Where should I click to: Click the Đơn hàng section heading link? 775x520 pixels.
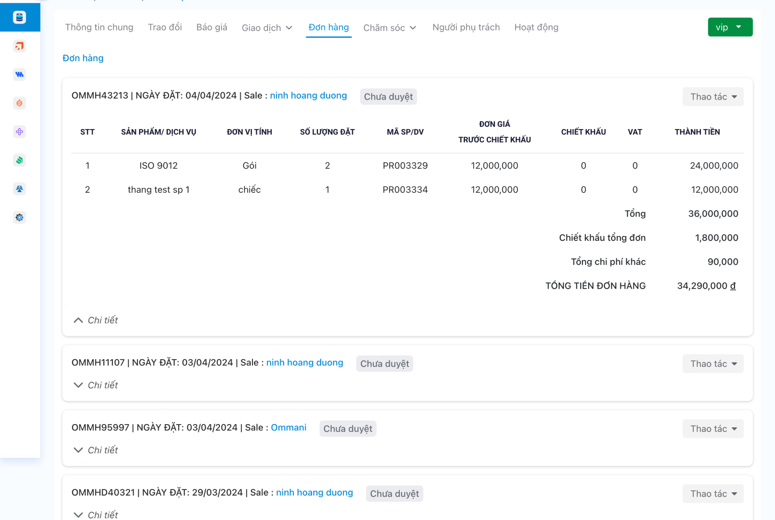point(83,58)
